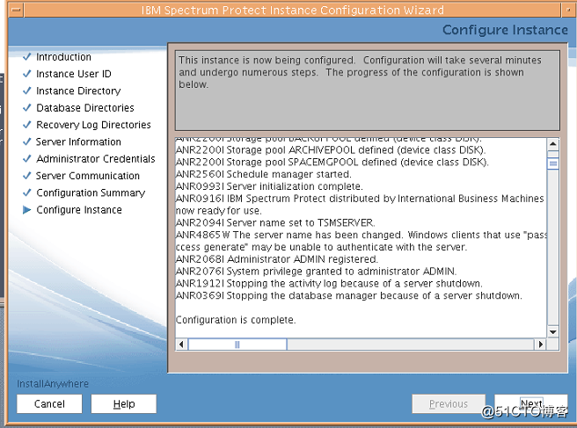
Task: Select the Database Directories step
Action: pos(85,108)
